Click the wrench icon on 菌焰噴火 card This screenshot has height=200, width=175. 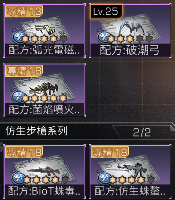(18, 97)
